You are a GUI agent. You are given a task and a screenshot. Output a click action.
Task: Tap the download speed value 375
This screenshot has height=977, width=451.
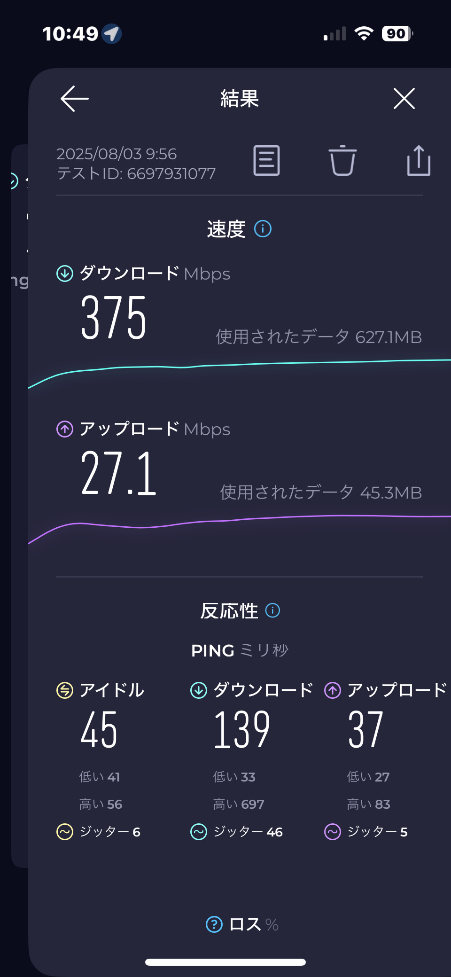pyautogui.click(x=114, y=317)
